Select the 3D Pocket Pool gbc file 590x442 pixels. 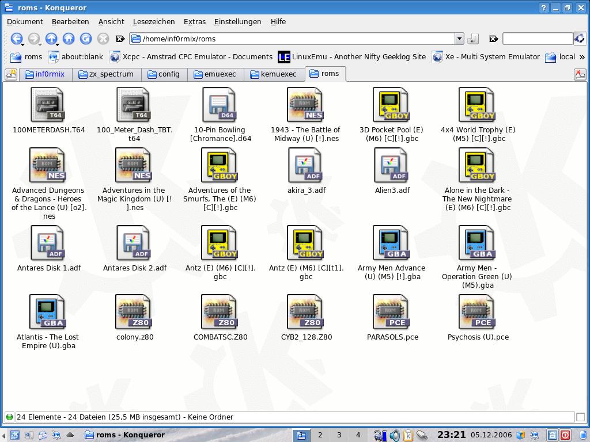tap(391, 105)
